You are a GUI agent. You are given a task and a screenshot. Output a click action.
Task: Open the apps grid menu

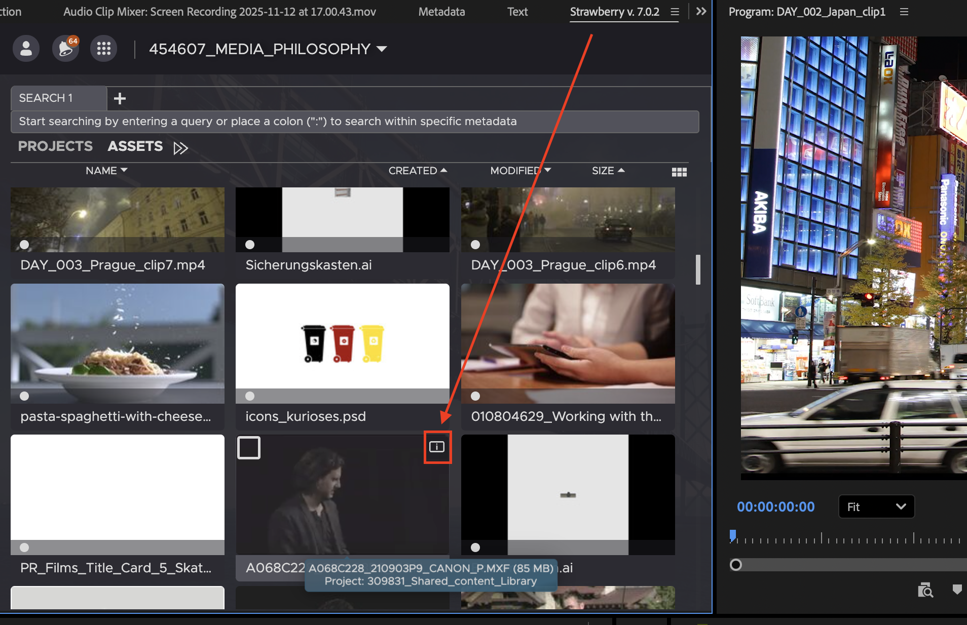[x=103, y=49]
